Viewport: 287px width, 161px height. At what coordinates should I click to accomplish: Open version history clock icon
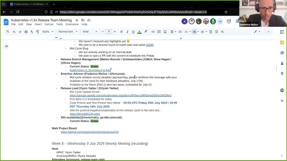[228, 22]
